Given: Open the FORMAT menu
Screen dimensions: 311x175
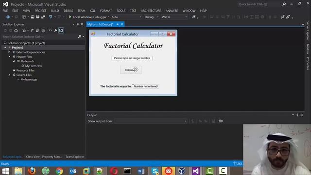Looking at the screenshot, I should pyautogui.click(x=106, y=11).
